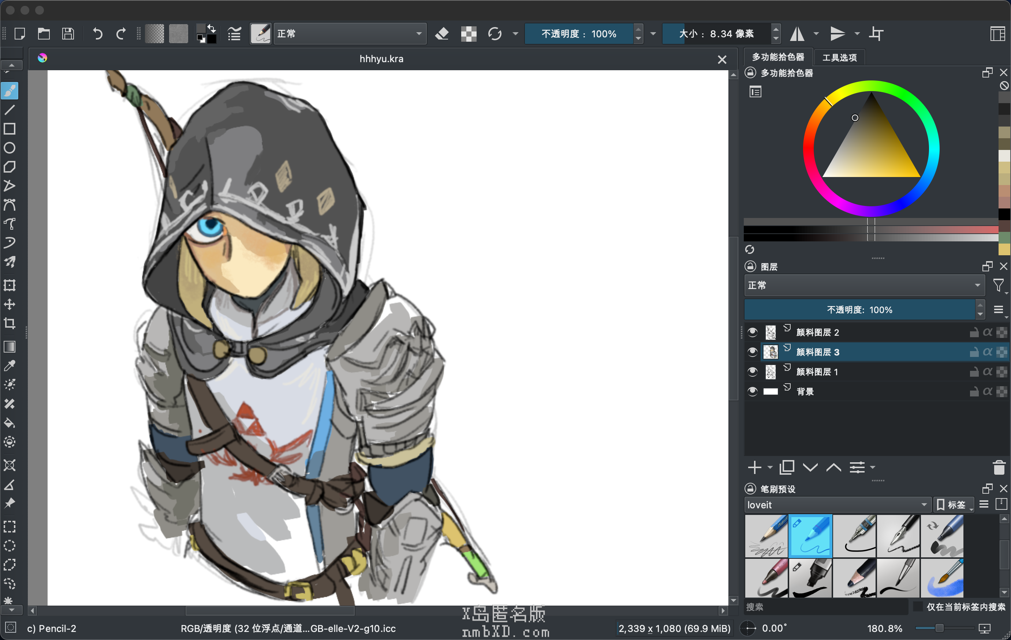Open the brush settings editor
The image size is (1011, 640).
[x=234, y=34]
